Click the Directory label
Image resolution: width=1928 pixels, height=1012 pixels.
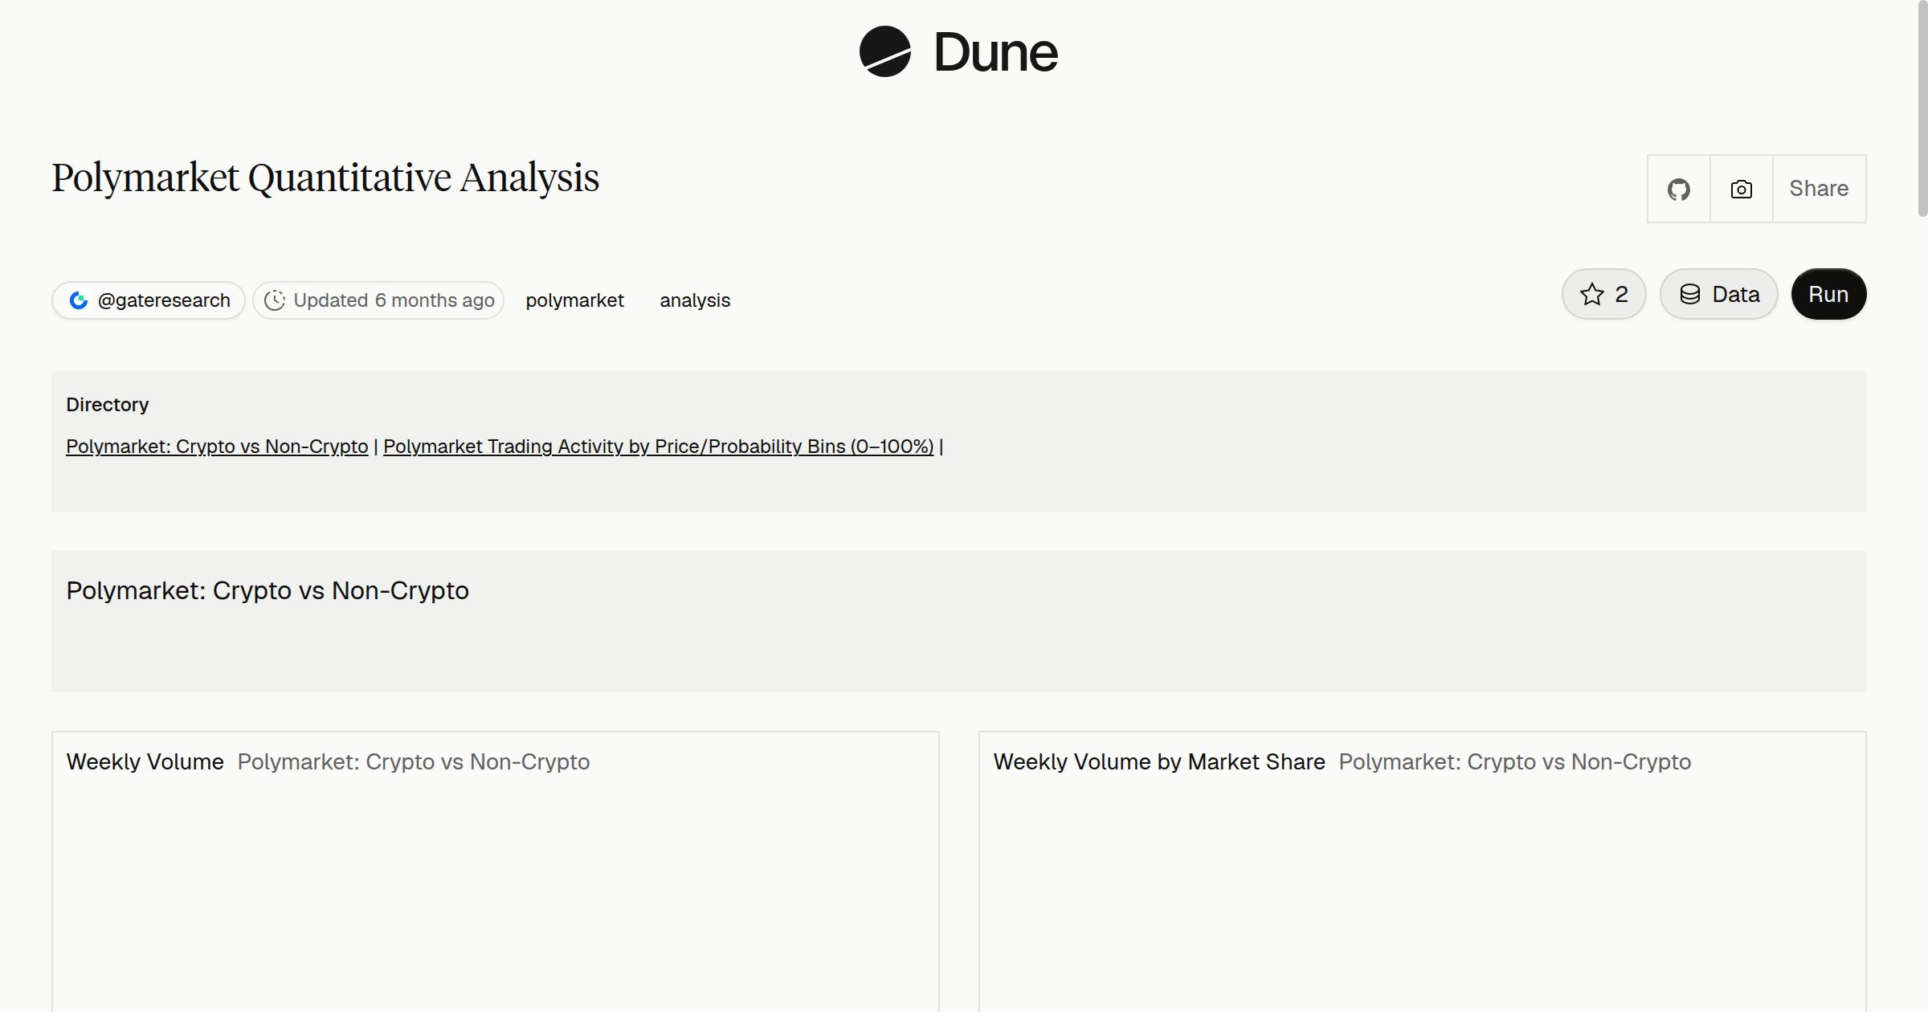point(108,405)
